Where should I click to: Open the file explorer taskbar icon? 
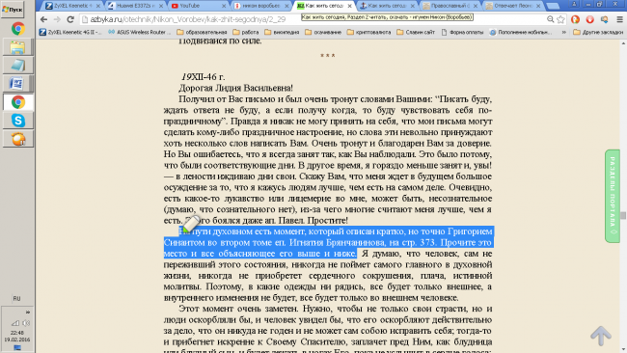pyautogui.click(x=17, y=47)
